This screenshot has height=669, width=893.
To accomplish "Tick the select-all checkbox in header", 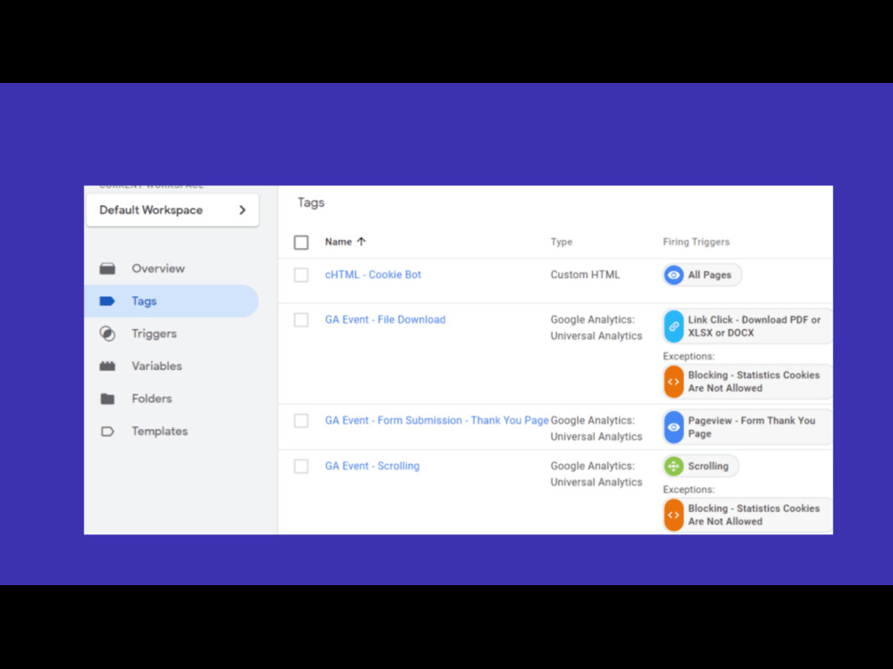I will tap(301, 243).
